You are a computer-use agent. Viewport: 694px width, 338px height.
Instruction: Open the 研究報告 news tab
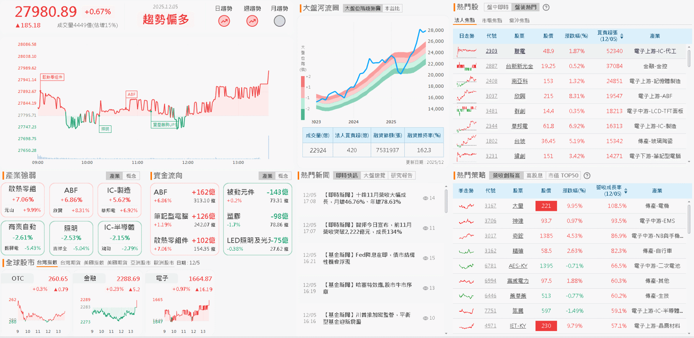[x=402, y=175]
